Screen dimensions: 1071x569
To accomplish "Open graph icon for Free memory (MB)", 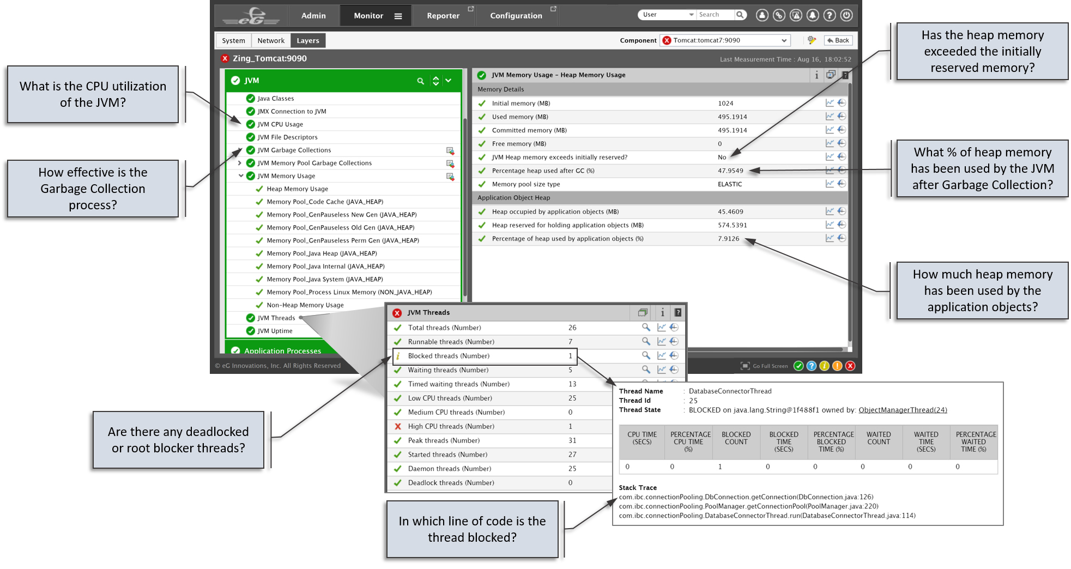I will (830, 143).
